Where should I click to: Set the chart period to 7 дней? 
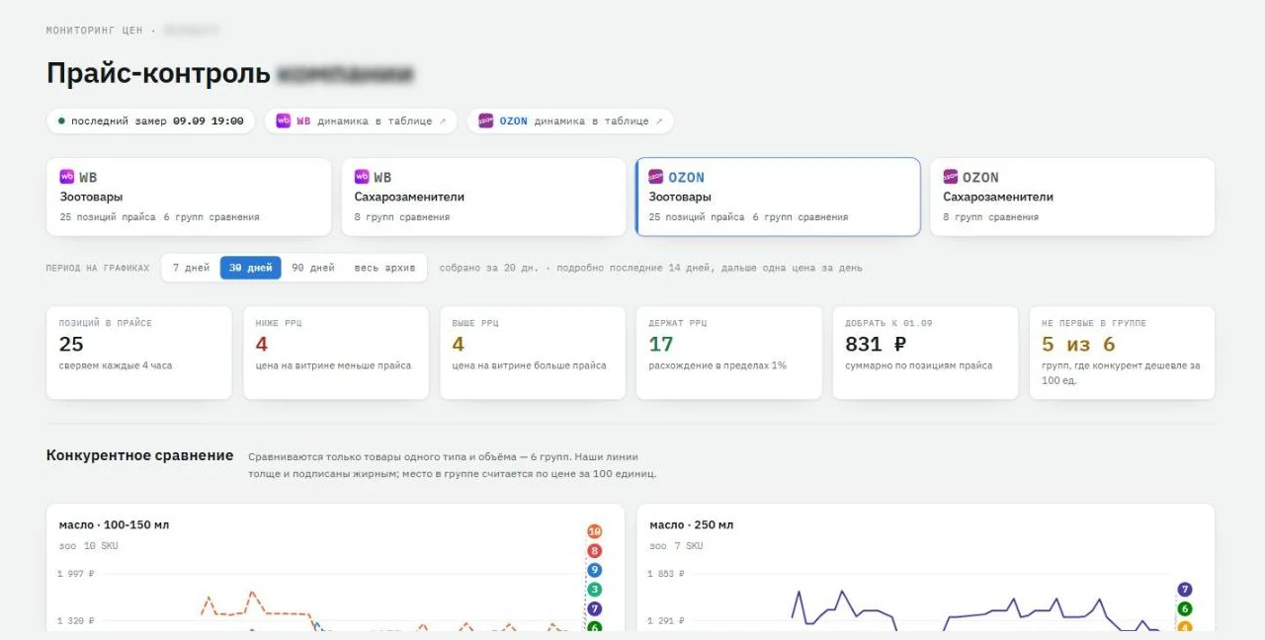(x=191, y=268)
